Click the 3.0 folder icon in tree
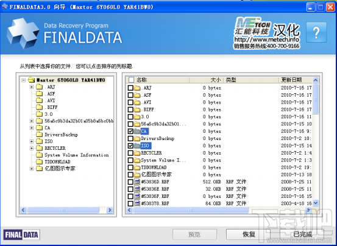This screenshot has width=337, height=246. click(x=40, y=114)
